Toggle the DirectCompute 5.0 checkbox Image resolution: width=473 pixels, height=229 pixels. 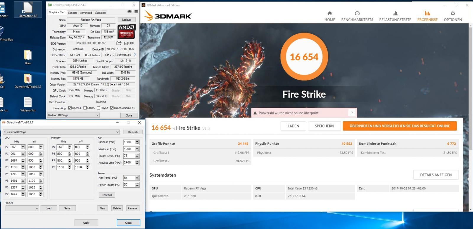pyautogui.click(x=112, y=108)
